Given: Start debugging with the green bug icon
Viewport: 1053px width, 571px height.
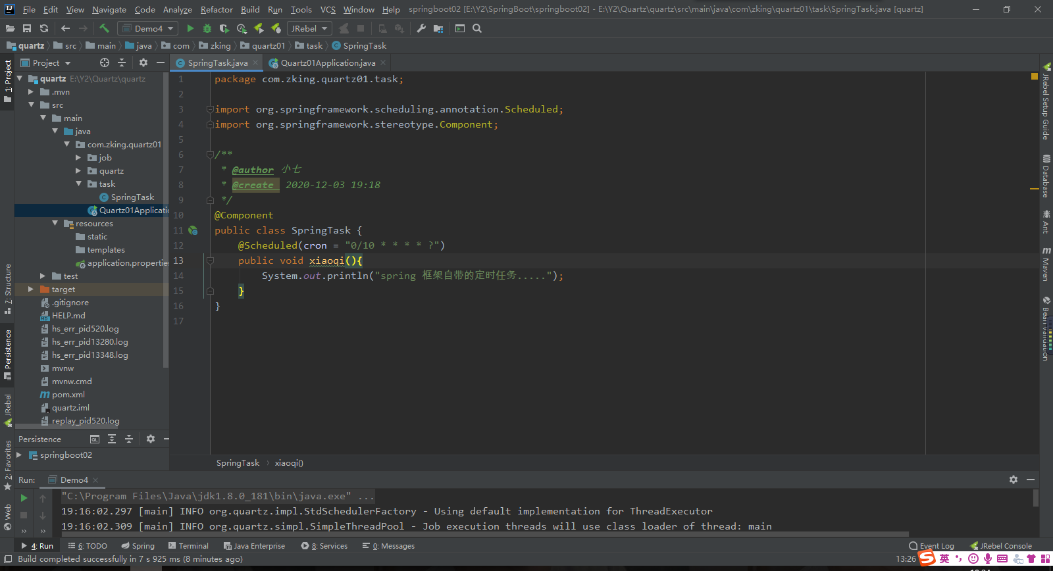Looking at the screenshot, I should (207, 28).
